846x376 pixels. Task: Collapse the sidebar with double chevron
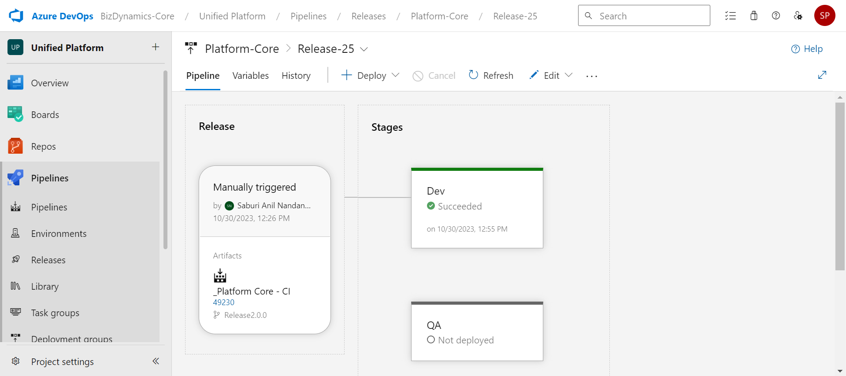[156, 361]
